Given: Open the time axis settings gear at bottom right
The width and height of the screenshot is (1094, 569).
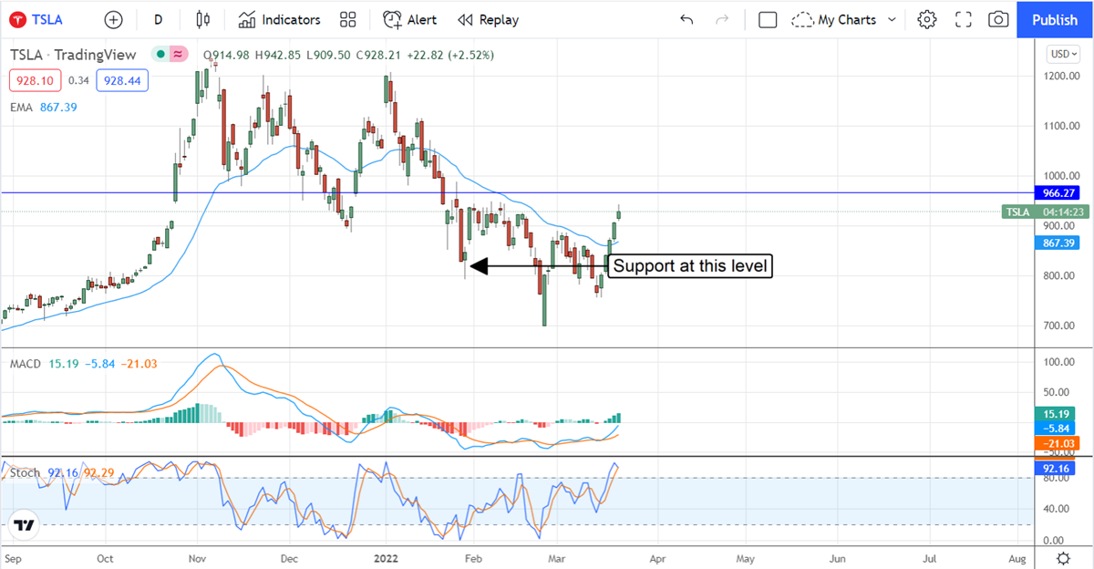Looking at the screenshot, I should point(1063,558).
